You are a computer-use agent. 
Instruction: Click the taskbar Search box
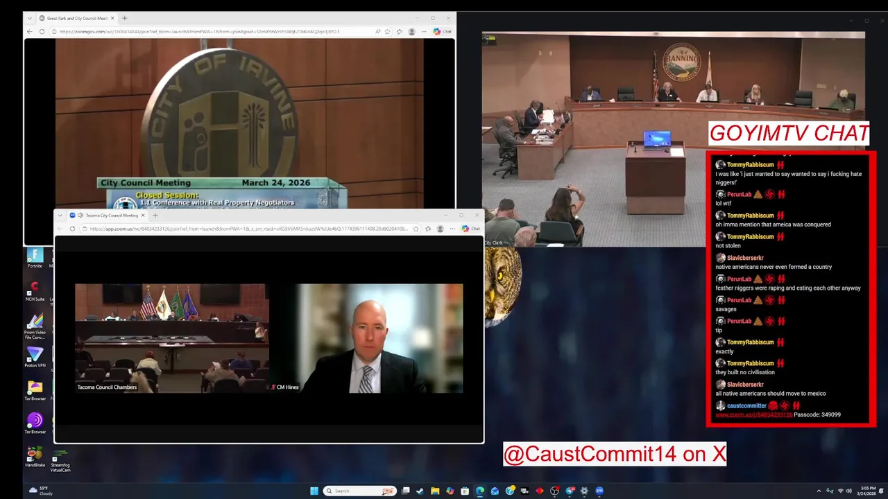[x=360, y=491]
